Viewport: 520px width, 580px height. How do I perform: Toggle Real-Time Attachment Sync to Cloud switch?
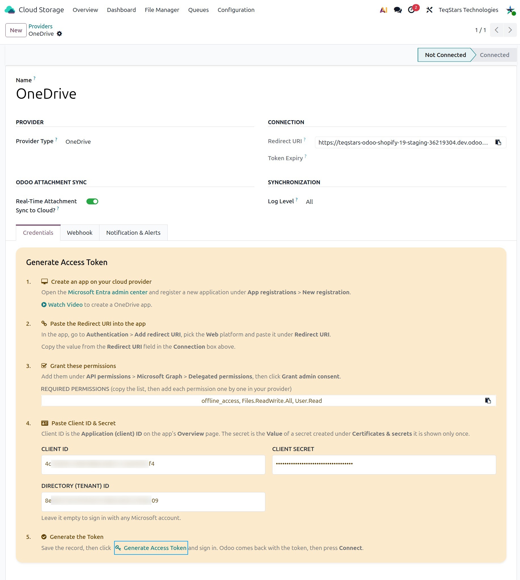click(x=92, y=201)
